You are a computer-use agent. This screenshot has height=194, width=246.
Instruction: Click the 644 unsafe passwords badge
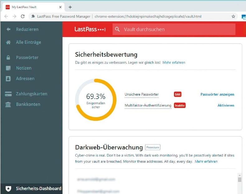(x=177, y=94)
